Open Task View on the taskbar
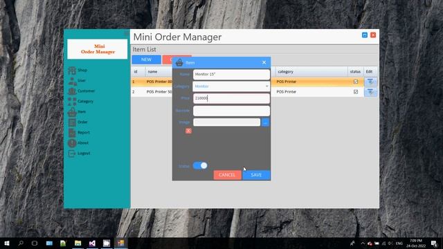This screenshot has width=443, height=249. 35,243
